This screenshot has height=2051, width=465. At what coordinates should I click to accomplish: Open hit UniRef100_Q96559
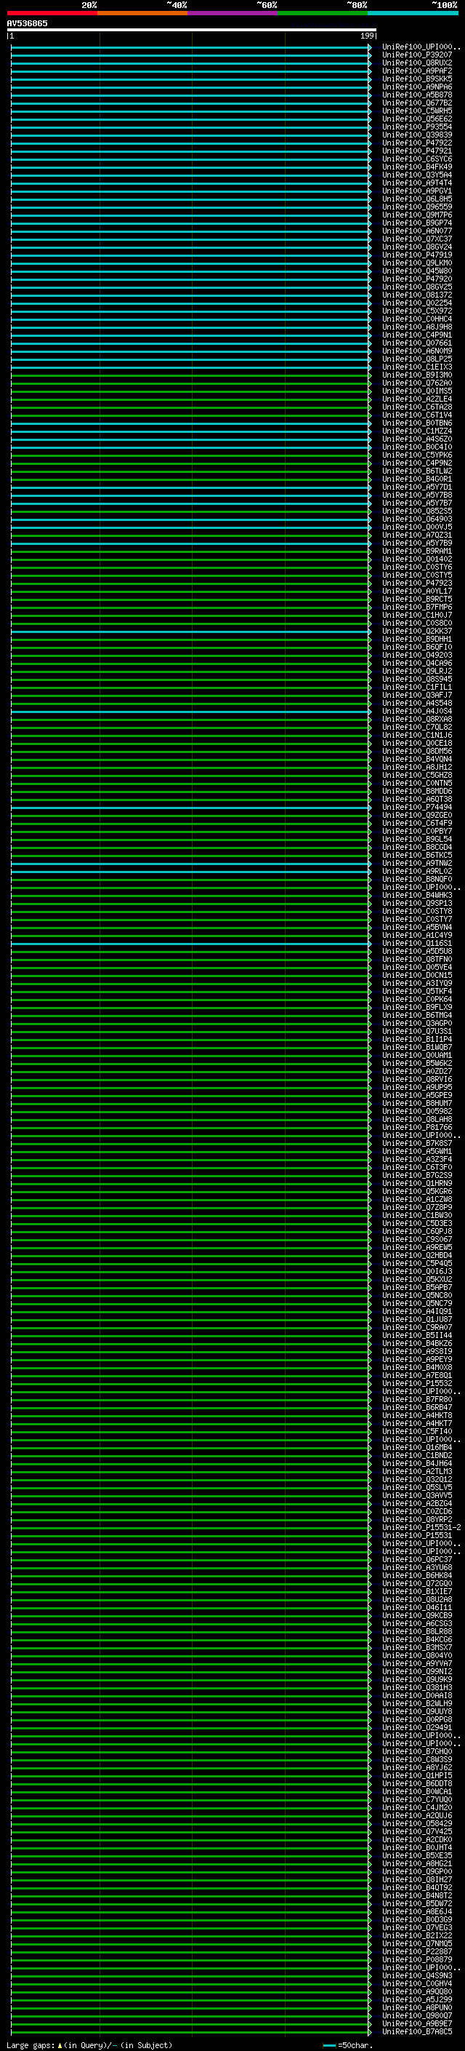[x=417, y=207]
